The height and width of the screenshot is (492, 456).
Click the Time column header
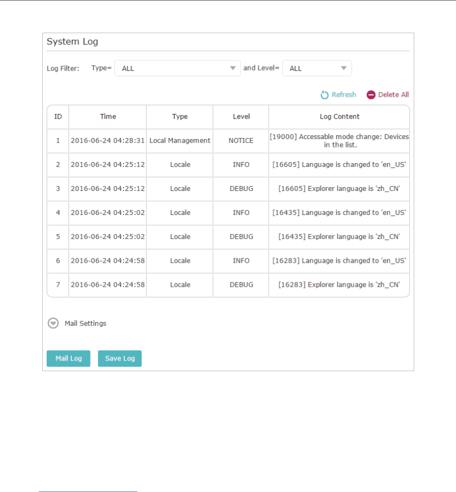tap(108, 117)
